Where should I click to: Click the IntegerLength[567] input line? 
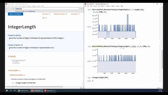coord(100,78)
